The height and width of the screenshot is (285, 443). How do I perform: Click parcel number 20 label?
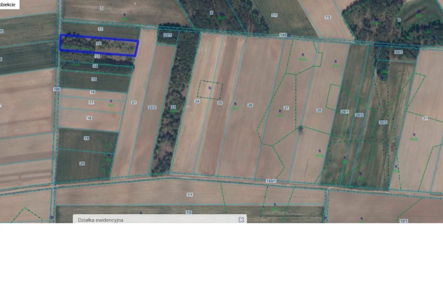tap(82, 163)
